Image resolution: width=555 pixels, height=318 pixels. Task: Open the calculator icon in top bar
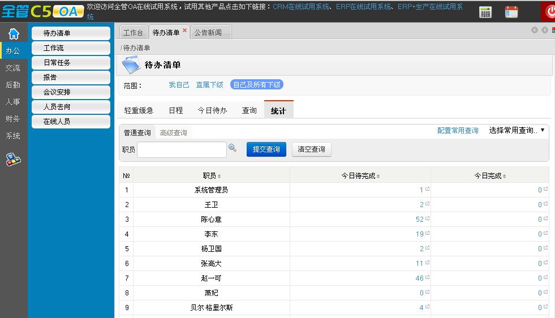point(485,12)
